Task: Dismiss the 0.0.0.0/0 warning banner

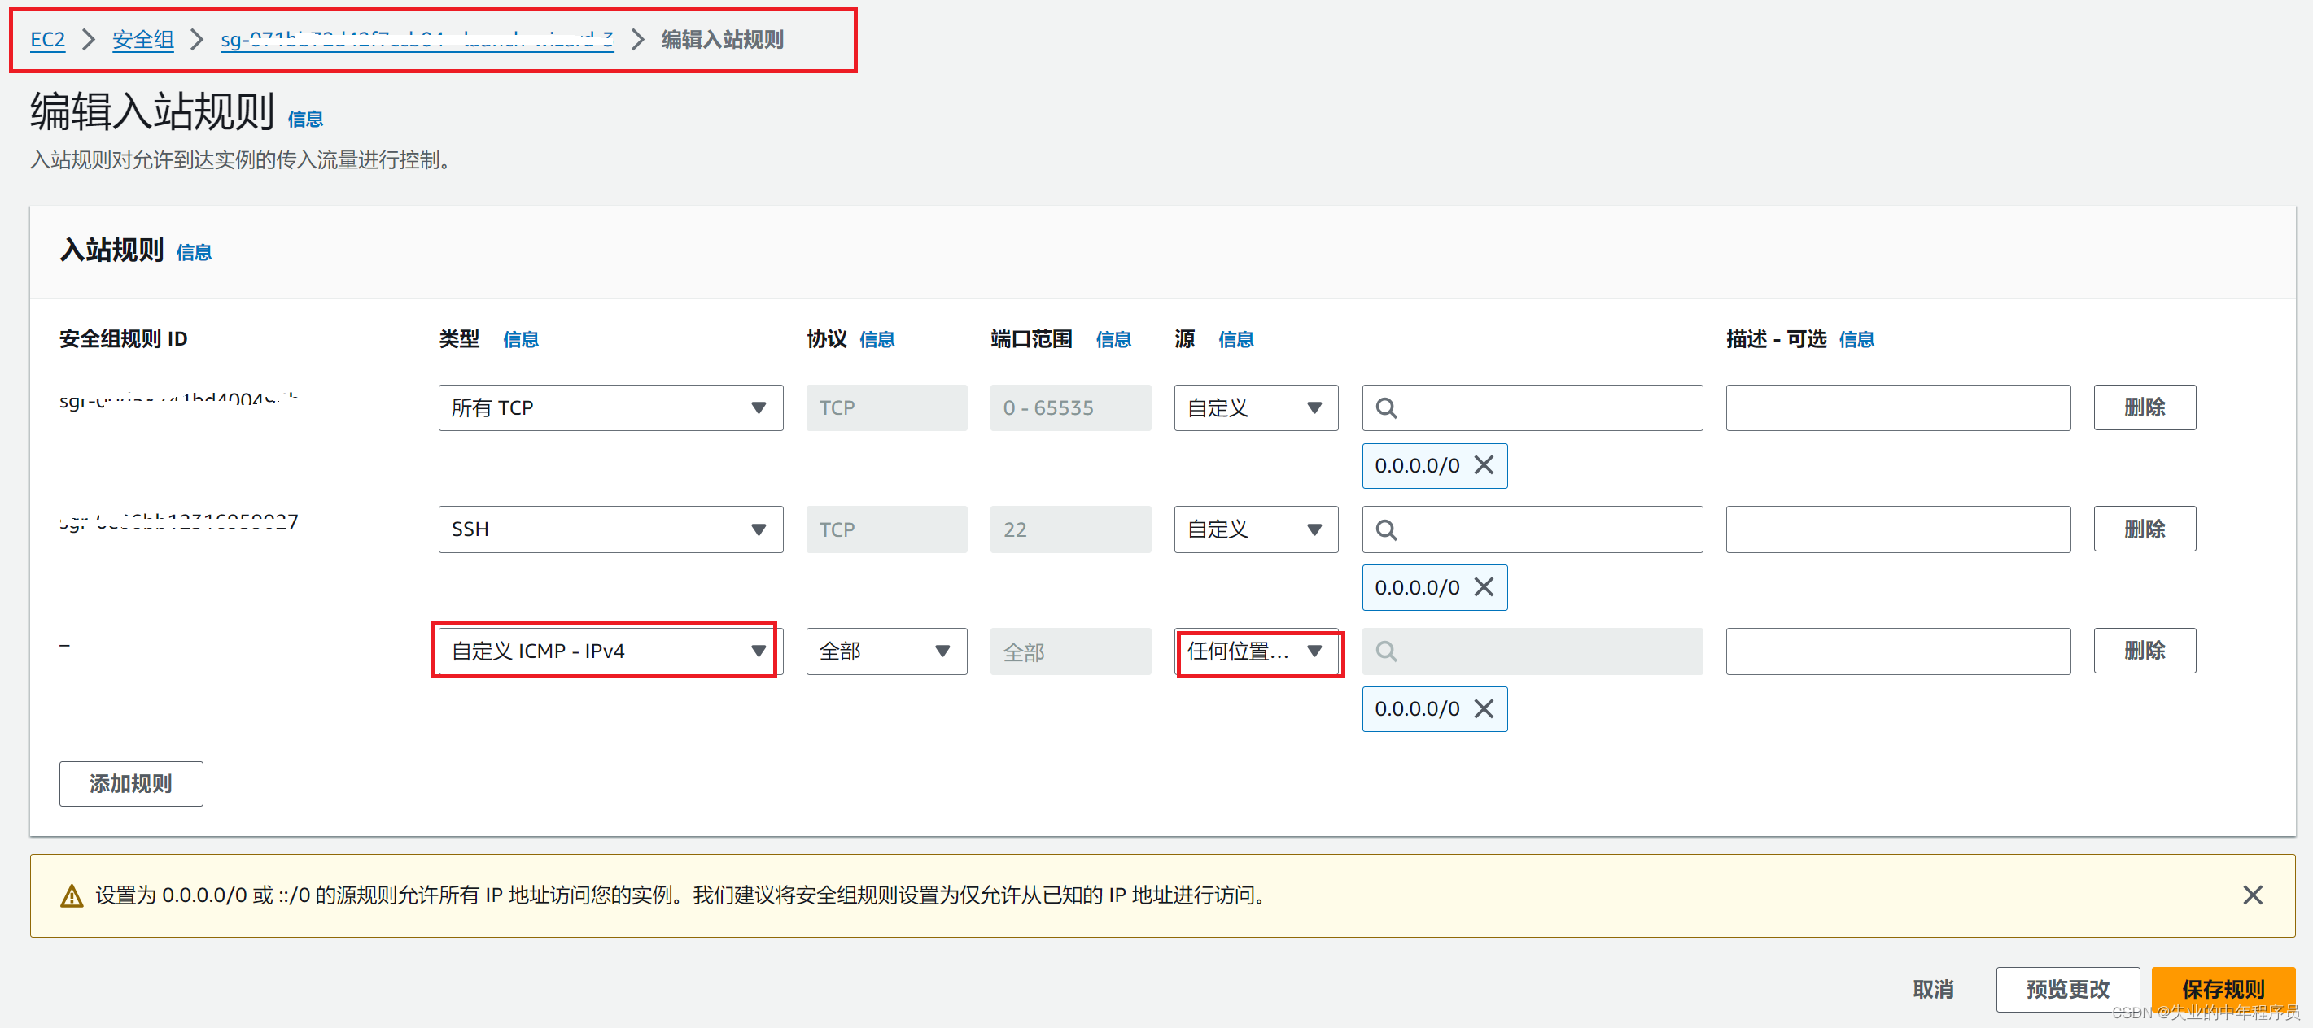Action: [2252, 895]
